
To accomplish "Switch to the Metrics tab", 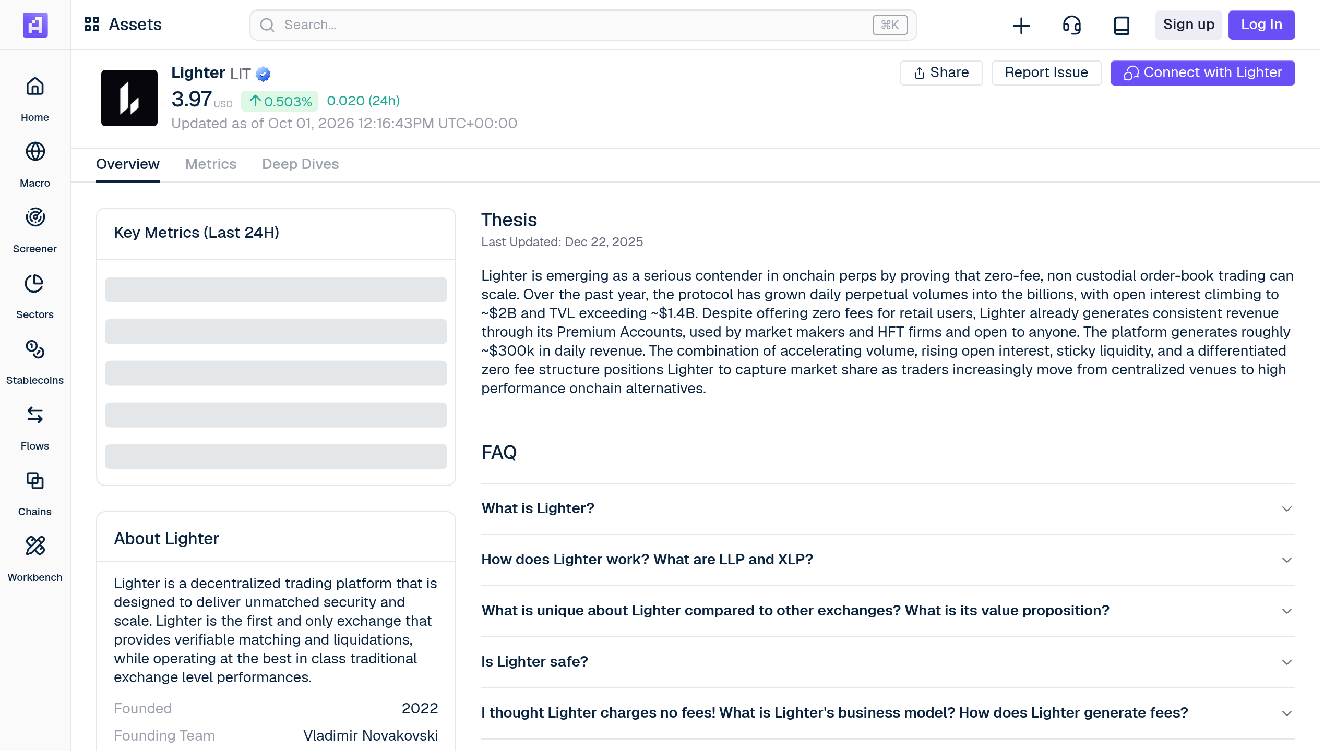I will 211,164.
